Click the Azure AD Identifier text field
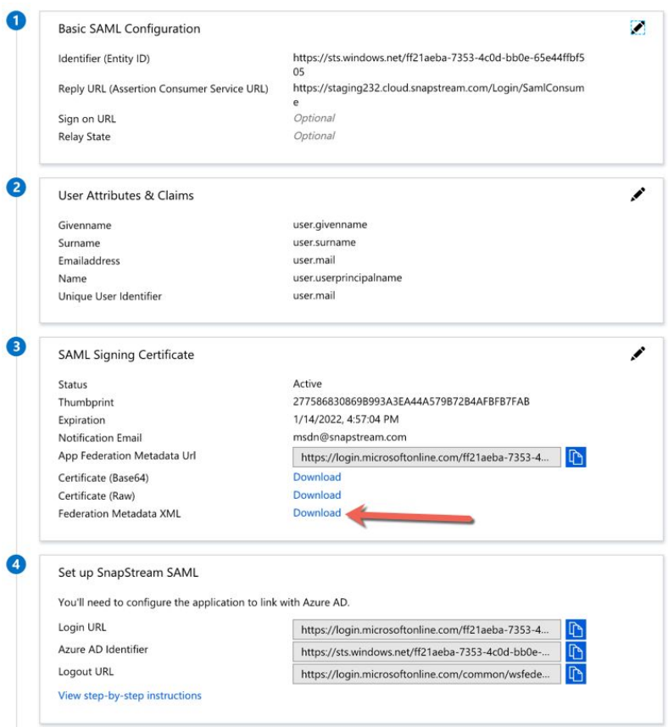 (x=426, y=652)
